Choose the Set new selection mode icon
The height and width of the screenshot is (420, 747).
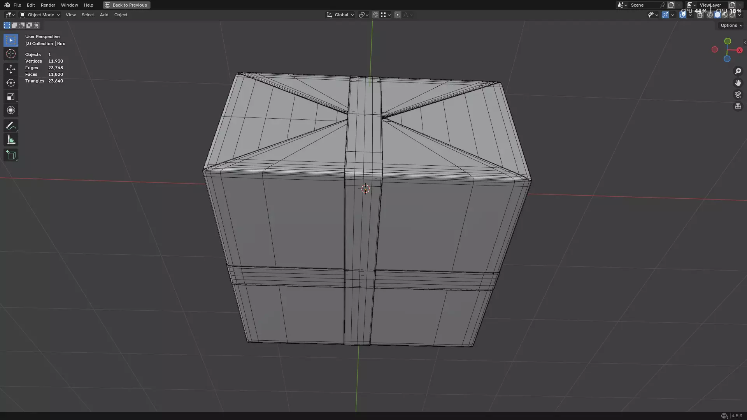tap(7, 25)
